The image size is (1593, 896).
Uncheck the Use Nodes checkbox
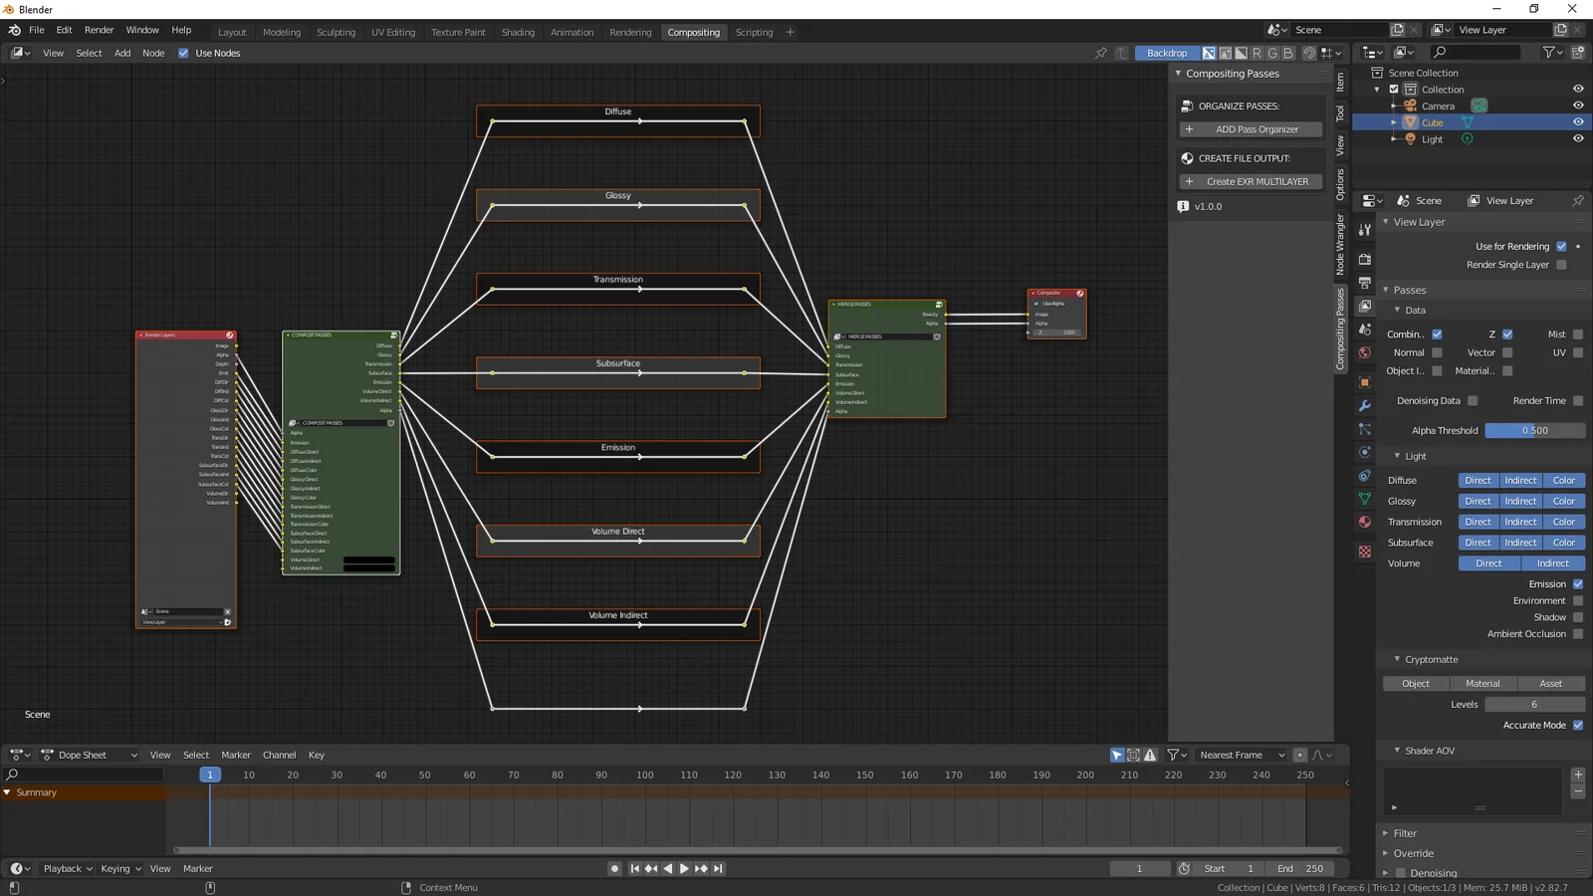pyautogui.click(x=183, y=54)
